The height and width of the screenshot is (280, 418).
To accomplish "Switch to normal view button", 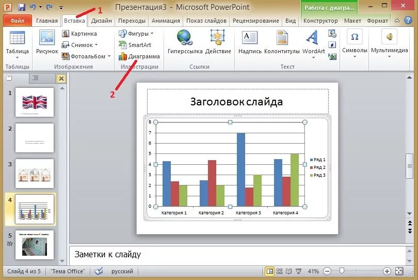I will (x=270, y=271).
